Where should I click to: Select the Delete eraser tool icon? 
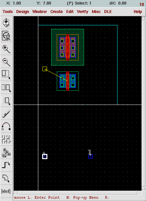[6, 114]
